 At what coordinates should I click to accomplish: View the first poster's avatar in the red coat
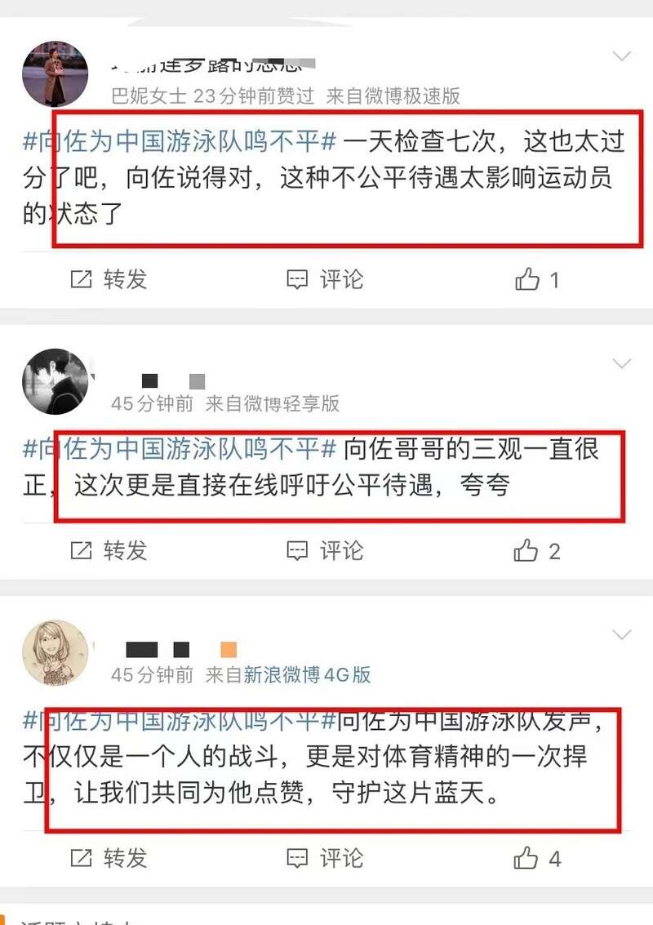click(x=56, y=73)
